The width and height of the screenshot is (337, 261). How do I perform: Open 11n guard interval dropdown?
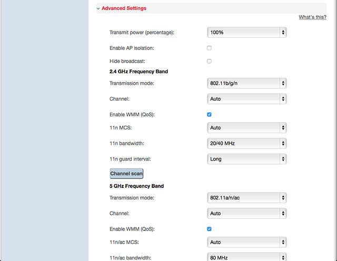tap(247, 159)
